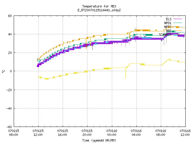Click the y-axis label 40
This screenshot has width=191, height=143.
(x=10, y=34)
